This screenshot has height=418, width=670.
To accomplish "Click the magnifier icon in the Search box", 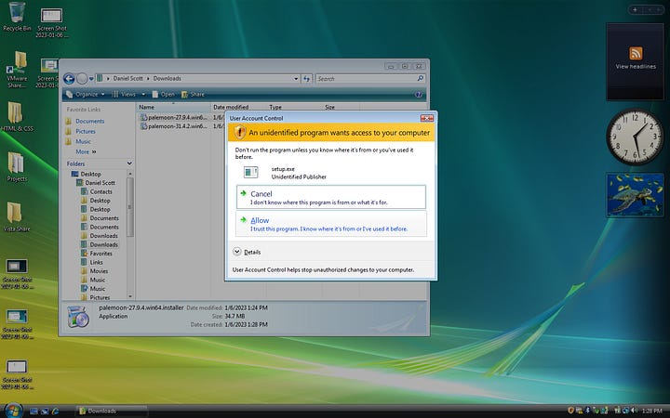I will tap(420, 78).
